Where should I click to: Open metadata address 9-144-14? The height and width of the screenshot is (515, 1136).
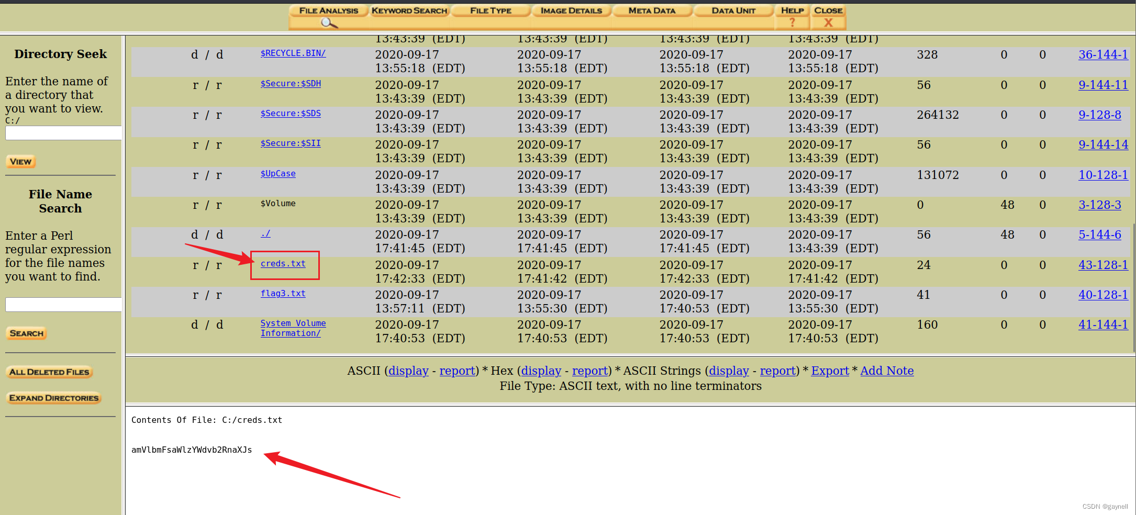click(1103, 144)
